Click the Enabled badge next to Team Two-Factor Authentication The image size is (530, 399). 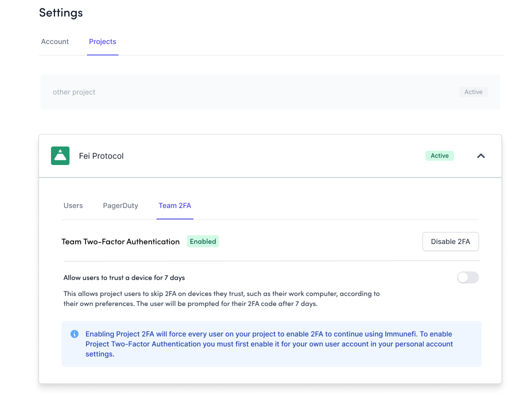pyautogui.click(x=202, y=241)
